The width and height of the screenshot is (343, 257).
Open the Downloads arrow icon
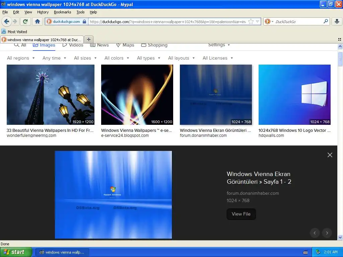pos(337,21)
